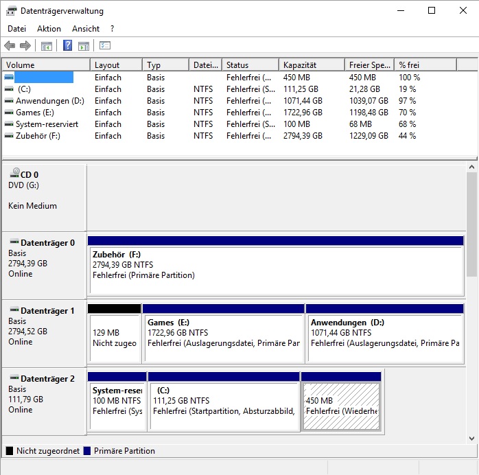Sort by the Layout column header

coord(117,65)
